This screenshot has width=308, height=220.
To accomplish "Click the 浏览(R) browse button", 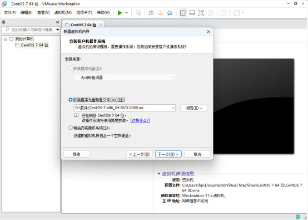I will click(x=193, y=108).
